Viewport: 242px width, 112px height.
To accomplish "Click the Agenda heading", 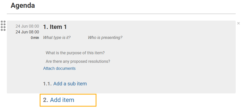I will (23, 6).
